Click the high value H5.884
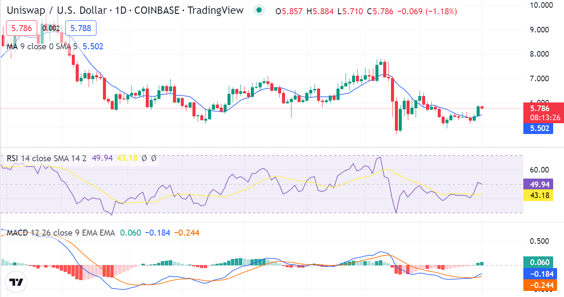564x297 pixels. pyautogui.click(x=320, y=12)
